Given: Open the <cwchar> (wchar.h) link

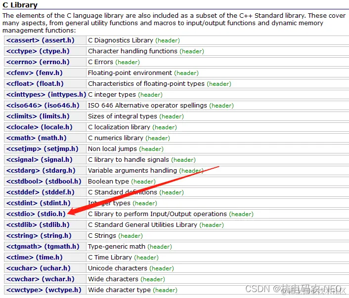Looking at the screenshot, I should click(40, 279).
